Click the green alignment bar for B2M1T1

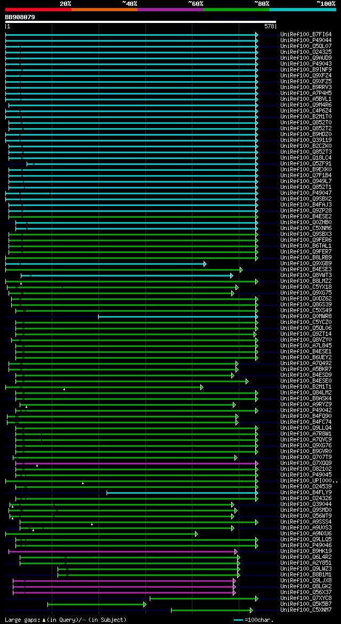click(104, 387)
